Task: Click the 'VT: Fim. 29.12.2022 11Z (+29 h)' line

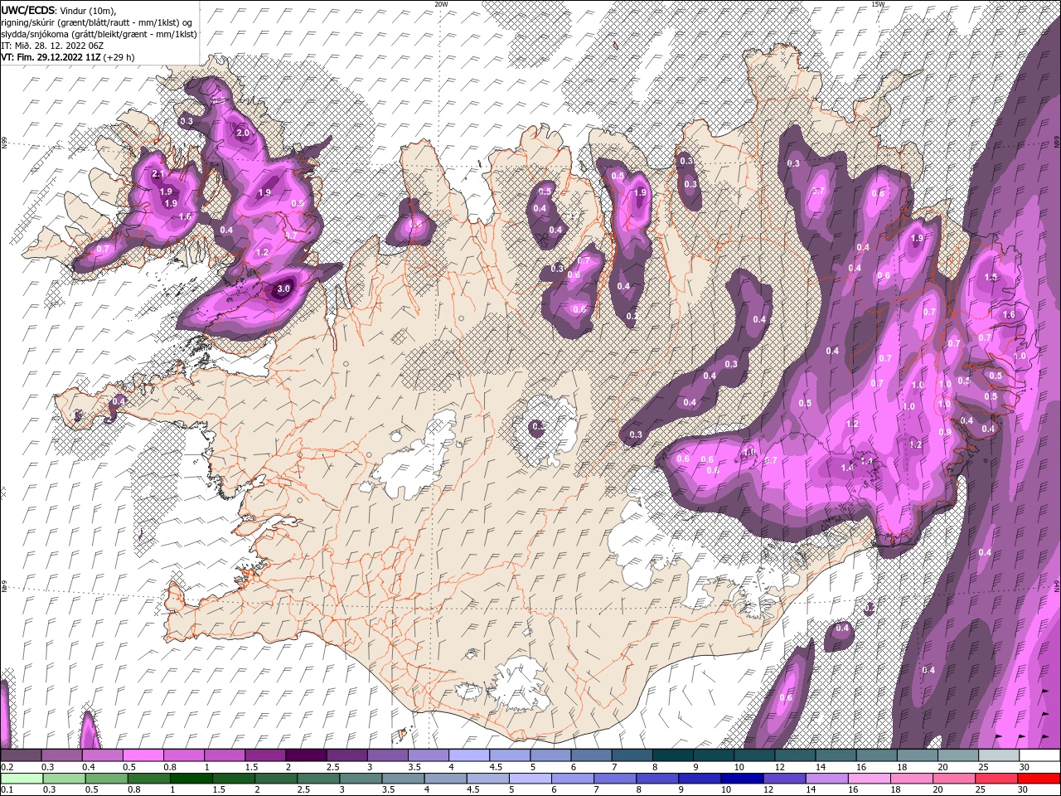Action: (x=68, y=57)
